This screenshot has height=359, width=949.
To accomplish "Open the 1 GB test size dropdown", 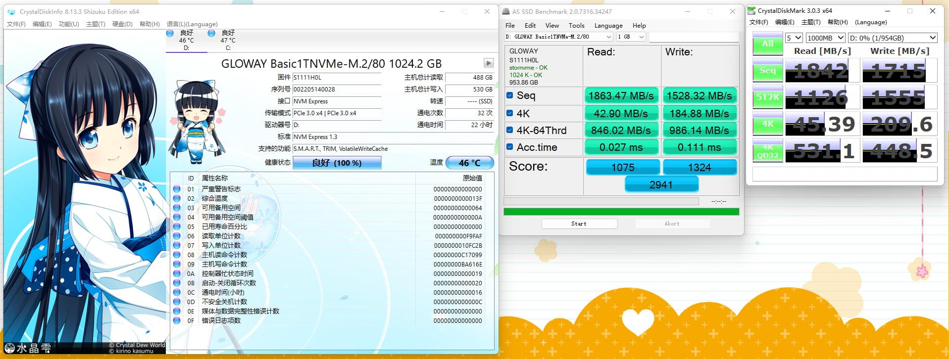I will [631, 37].
